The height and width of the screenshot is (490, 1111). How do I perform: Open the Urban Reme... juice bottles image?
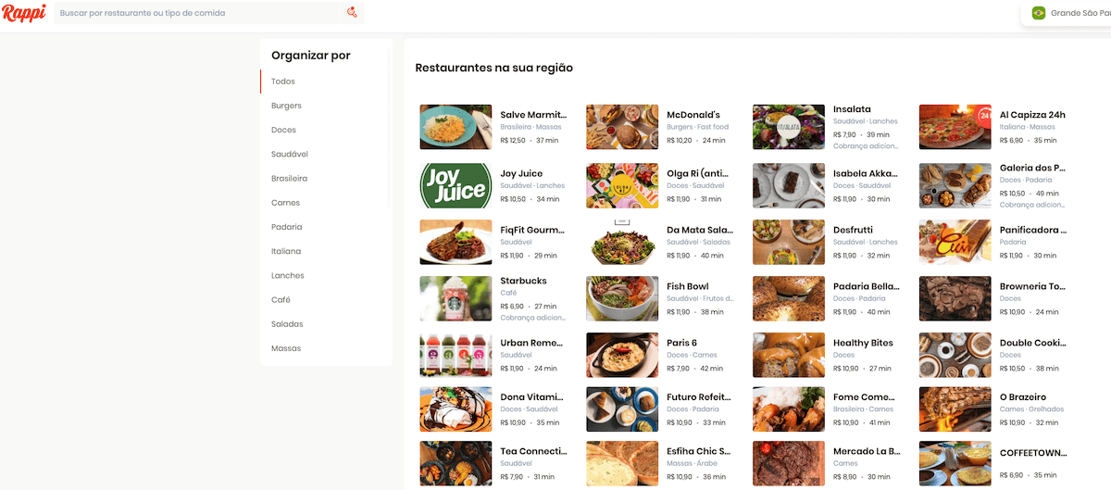click(x=456, y=355)
